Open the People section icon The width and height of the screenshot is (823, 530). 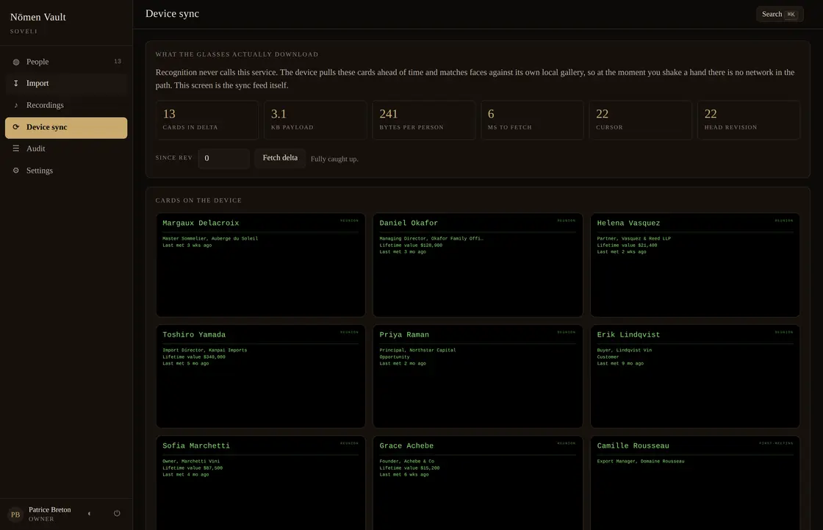[x=15, y=62]
